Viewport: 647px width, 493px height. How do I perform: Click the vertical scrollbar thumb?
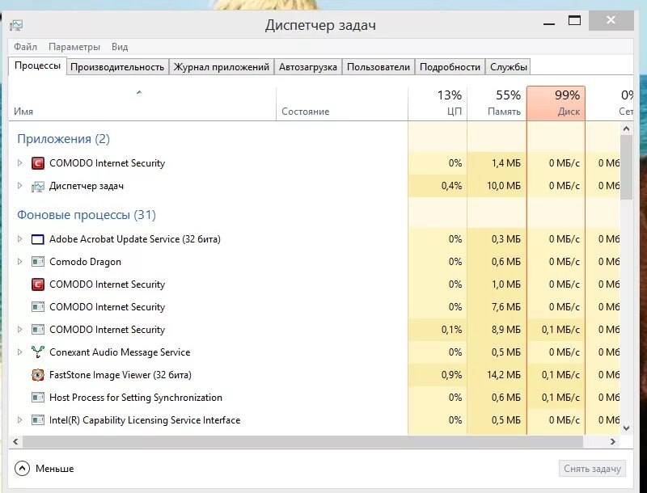pyautogui.click(x=626, y=167)
